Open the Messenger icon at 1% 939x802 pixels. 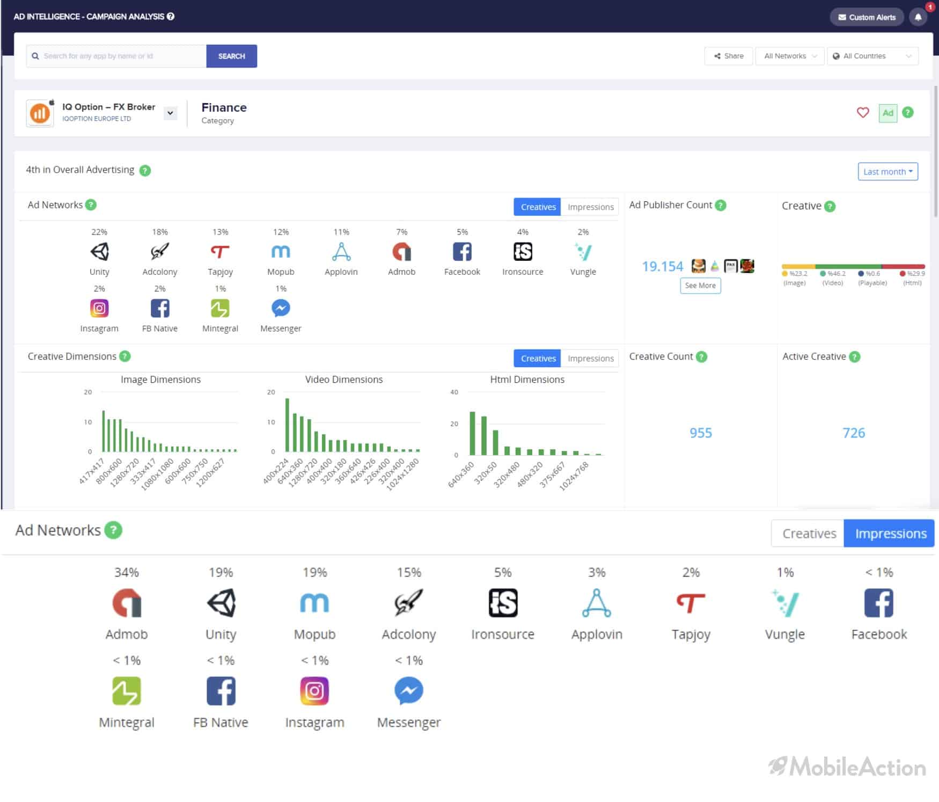281,308
